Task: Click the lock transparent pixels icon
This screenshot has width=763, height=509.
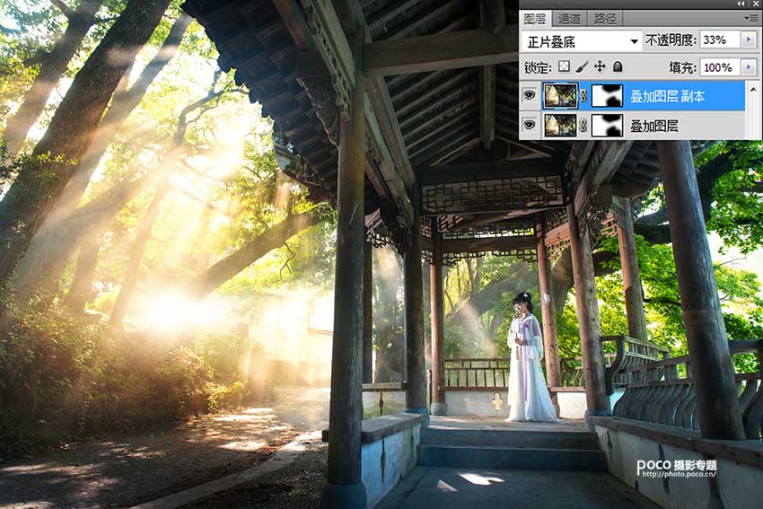Action: click(564, 67)
